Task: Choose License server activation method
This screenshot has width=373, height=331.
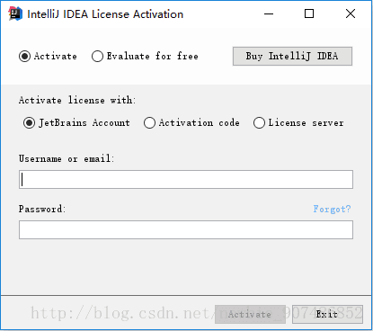Action: tap(298, 122)
